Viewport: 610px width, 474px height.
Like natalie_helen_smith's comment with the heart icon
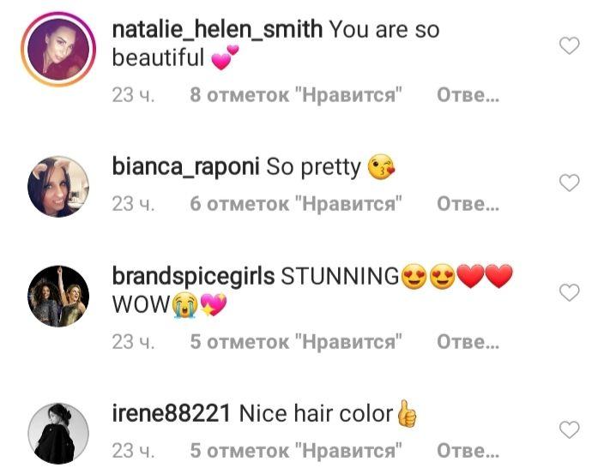[x=569, y=45]
